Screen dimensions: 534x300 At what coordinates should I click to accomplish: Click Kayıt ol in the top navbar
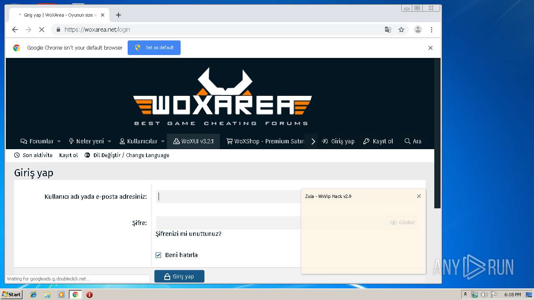pos(378,141)
